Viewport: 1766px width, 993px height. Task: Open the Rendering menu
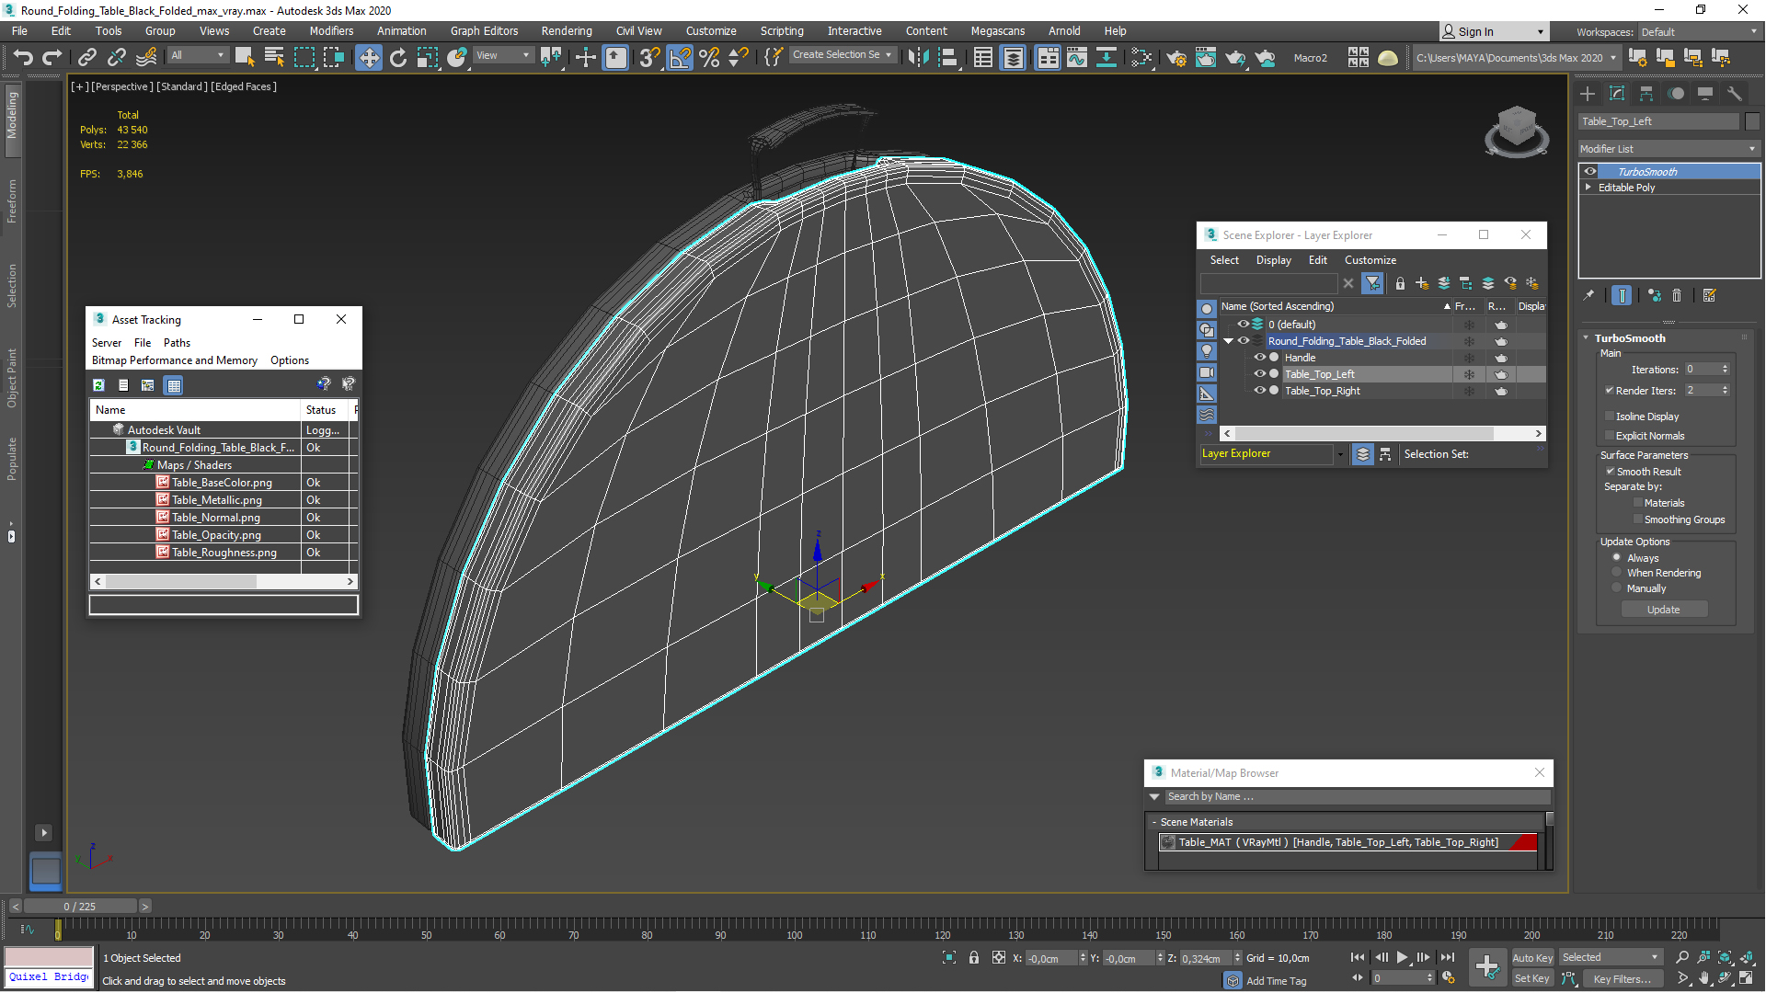click(x=566, y=31)
